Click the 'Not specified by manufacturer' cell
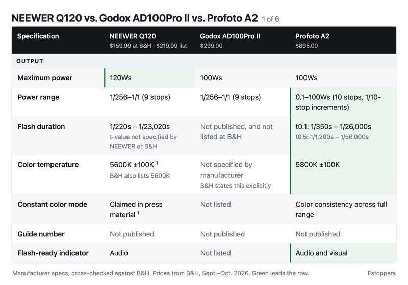 click(x=226, y=170)
